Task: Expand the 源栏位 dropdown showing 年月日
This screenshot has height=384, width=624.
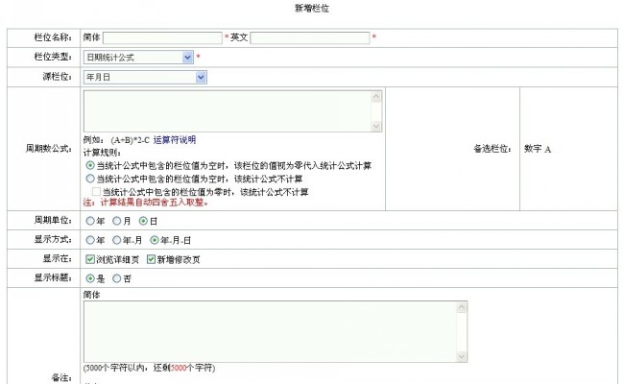Action: pyautogui.click(x=145, y=77)
